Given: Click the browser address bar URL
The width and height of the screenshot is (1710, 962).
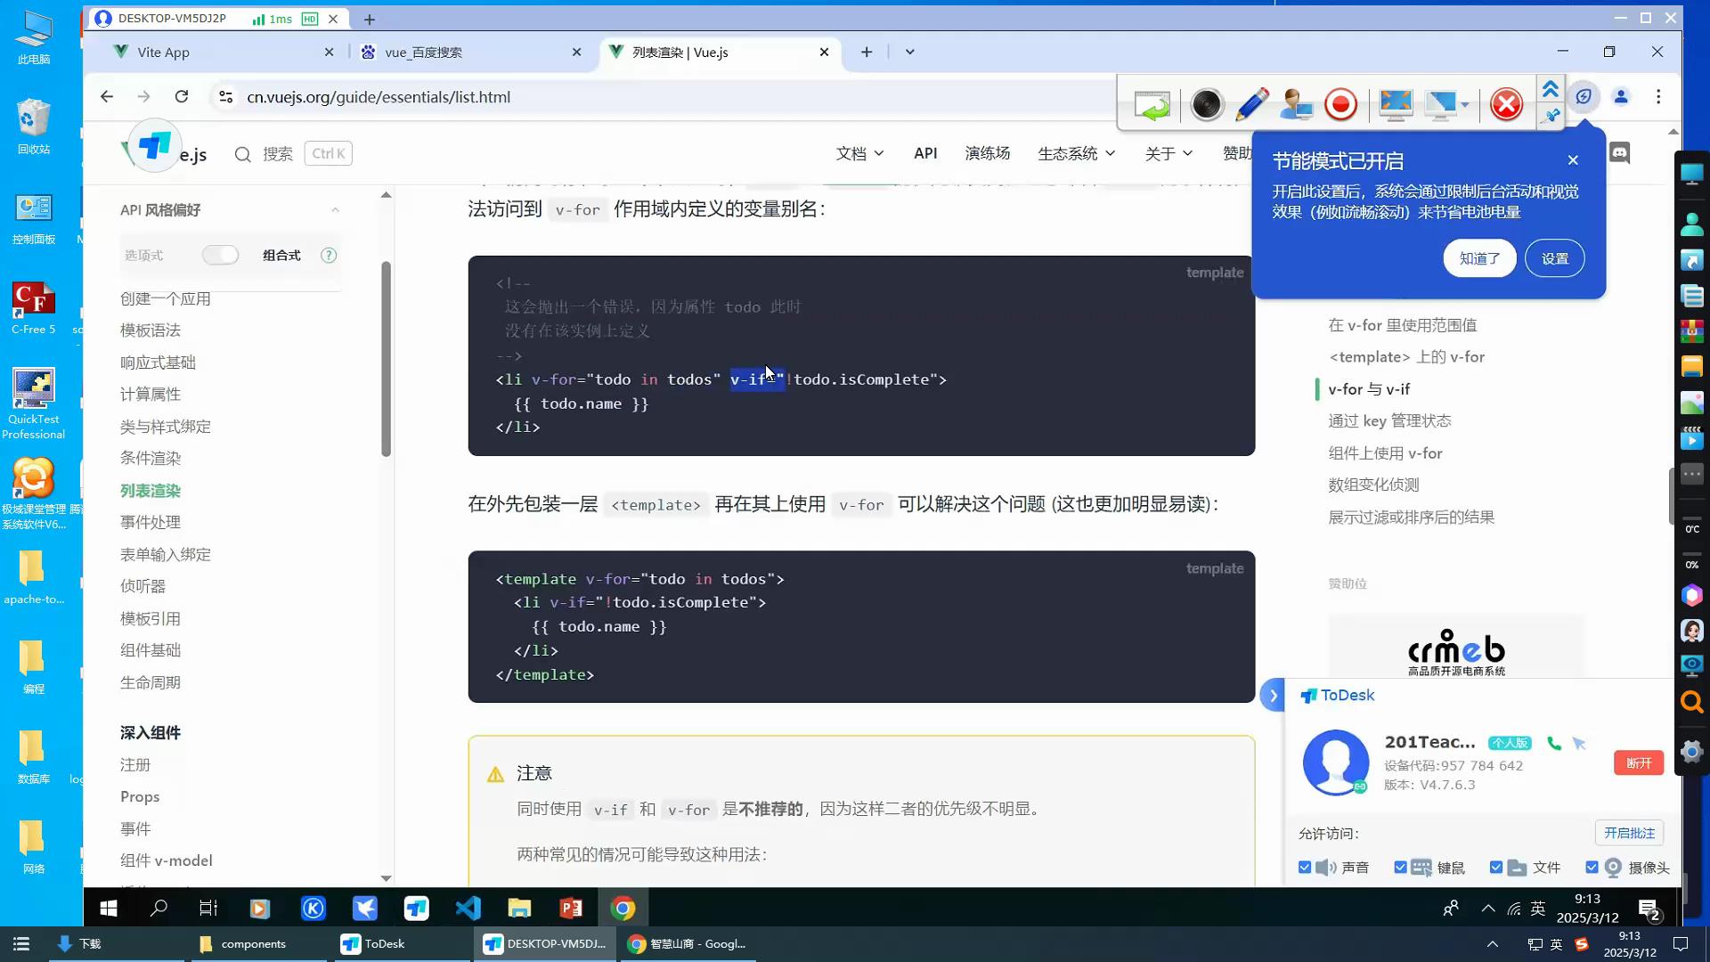Looking at the screenshot, I should tap(379, 97).
